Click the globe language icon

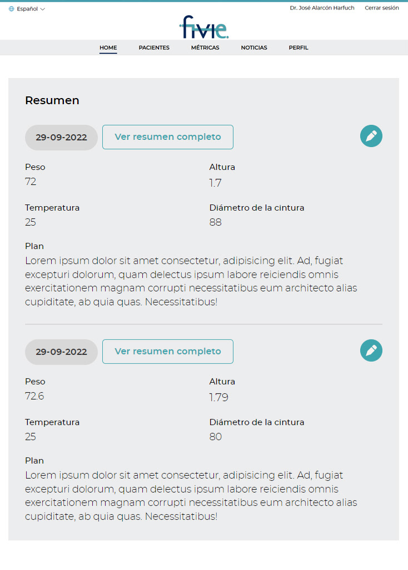(x=12, y=9)
